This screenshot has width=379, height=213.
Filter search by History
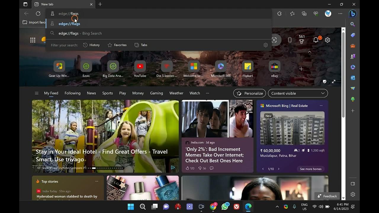point(91,45)
